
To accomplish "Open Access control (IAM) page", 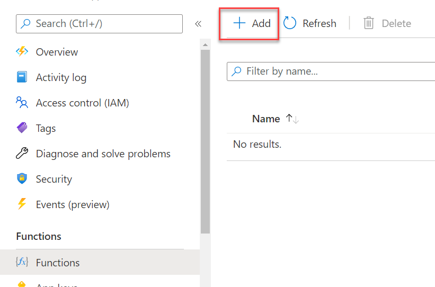I will pos(82,103).
